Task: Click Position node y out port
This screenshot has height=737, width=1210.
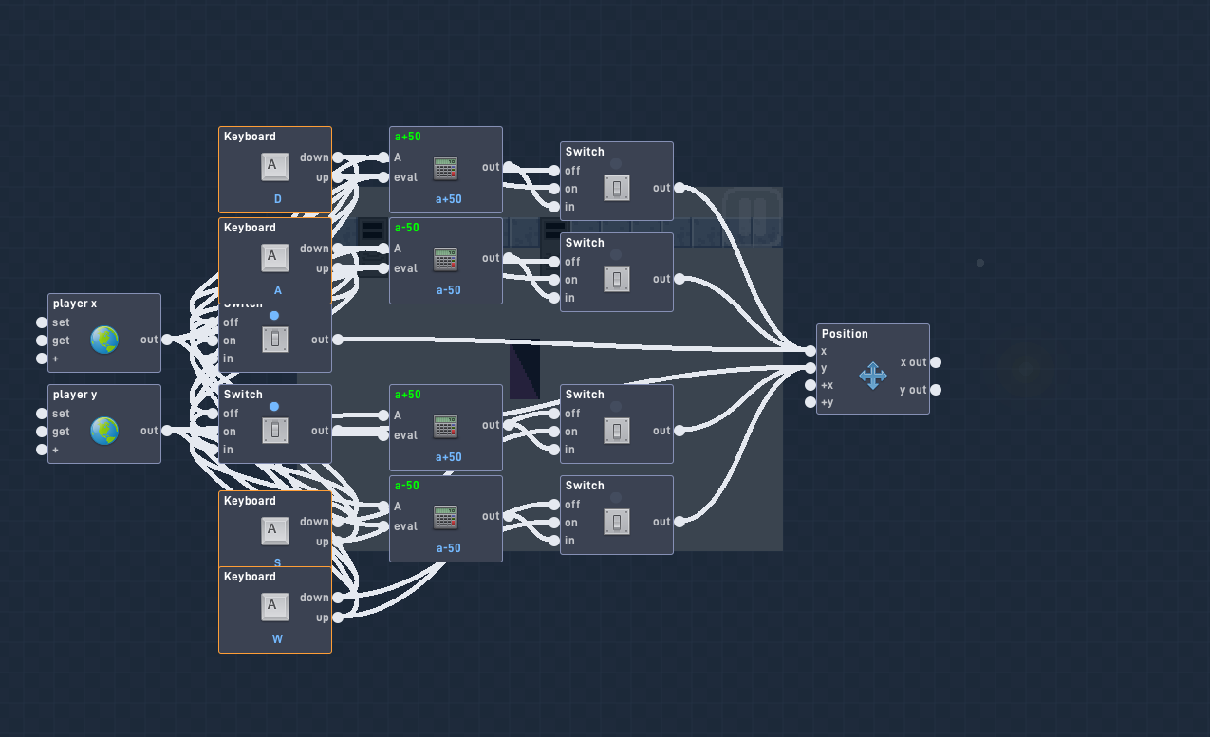Action: [936, 390]
